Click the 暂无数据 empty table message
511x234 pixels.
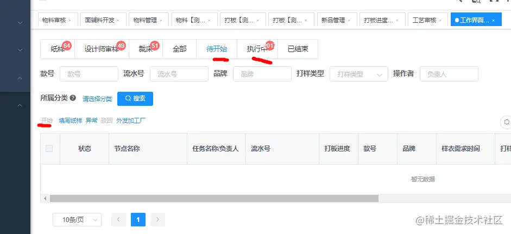423,179
